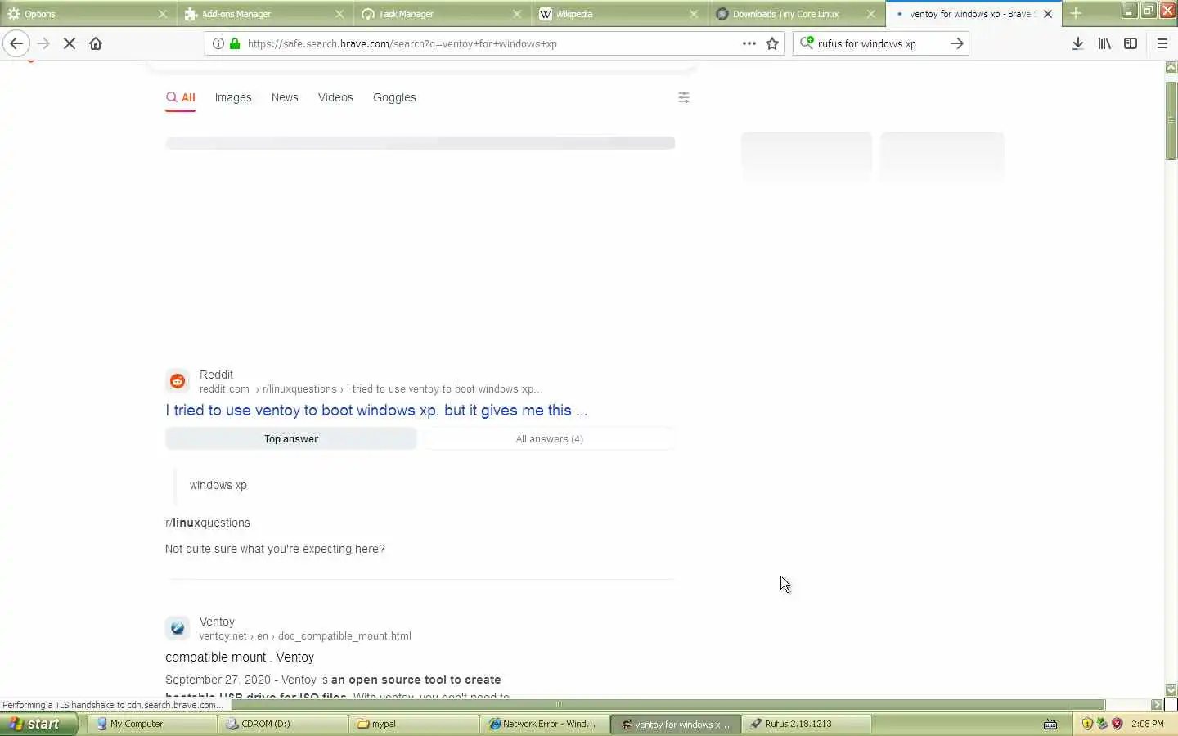Screen dimensions: 1178x736
Task: Open Brave search settings sliders icon
Action: coord(684,97)
